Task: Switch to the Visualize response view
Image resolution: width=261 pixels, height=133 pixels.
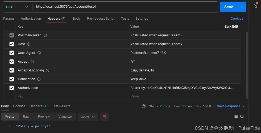Action: pyautogui.click(x=65, y=117)
